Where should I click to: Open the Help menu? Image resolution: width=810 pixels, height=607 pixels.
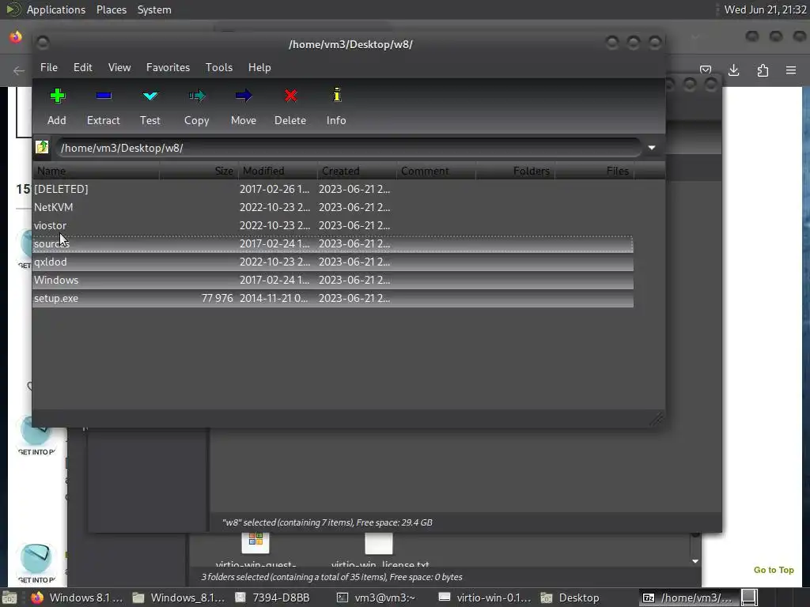coord(259,68)
